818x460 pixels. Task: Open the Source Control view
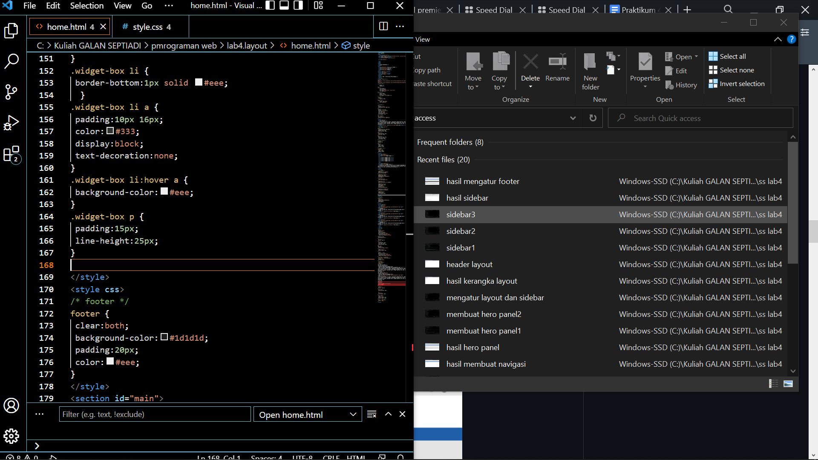(x=12, y=92)
